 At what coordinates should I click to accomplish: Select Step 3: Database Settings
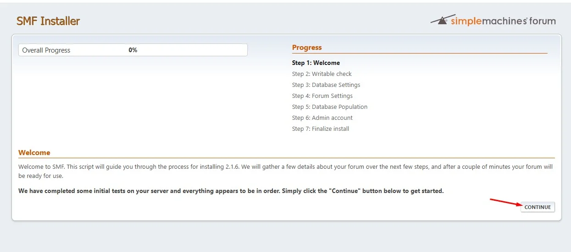pyautogui.click(x=326, y=85)
